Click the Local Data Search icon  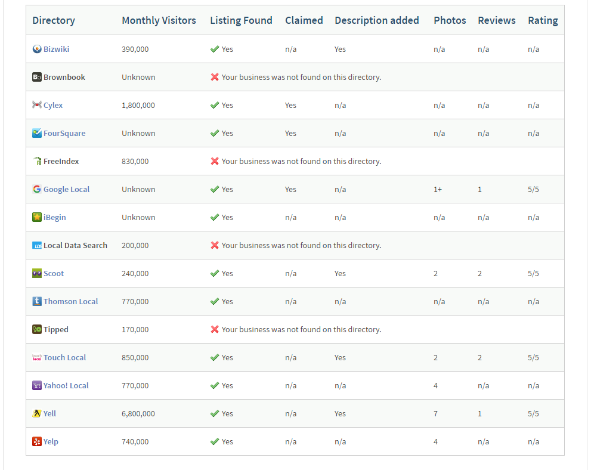[x=36, y=245]
